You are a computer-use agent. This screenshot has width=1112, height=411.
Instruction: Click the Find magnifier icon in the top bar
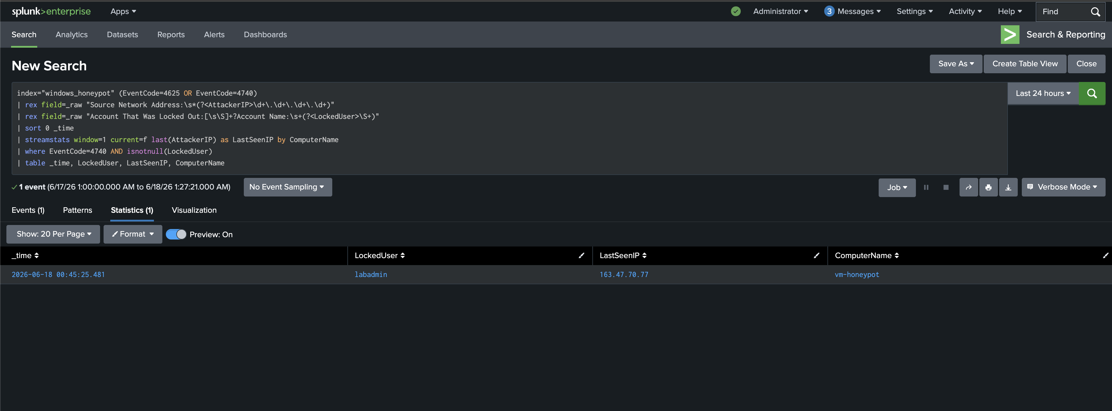(x=1095, y=12)
